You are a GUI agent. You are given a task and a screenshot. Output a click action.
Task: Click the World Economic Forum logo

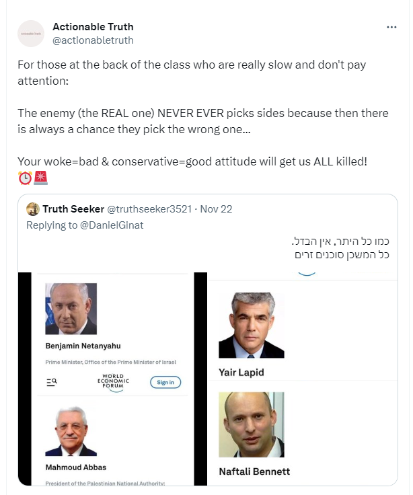(x=112, y=381)
